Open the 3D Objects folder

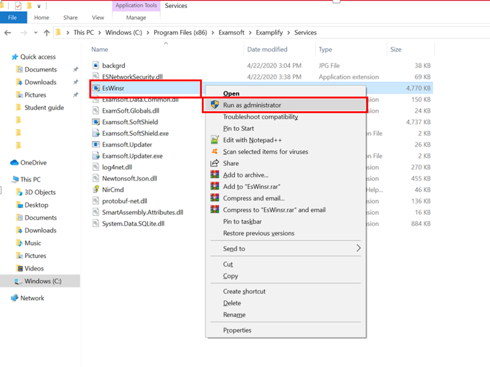pyautogui.click(x=40, y=192)
